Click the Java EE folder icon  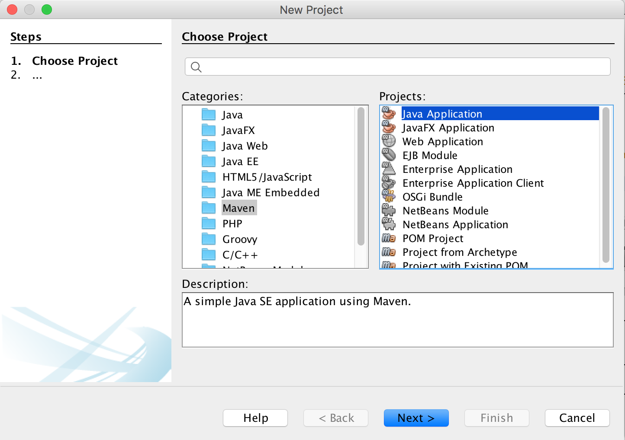coord(209,161)
